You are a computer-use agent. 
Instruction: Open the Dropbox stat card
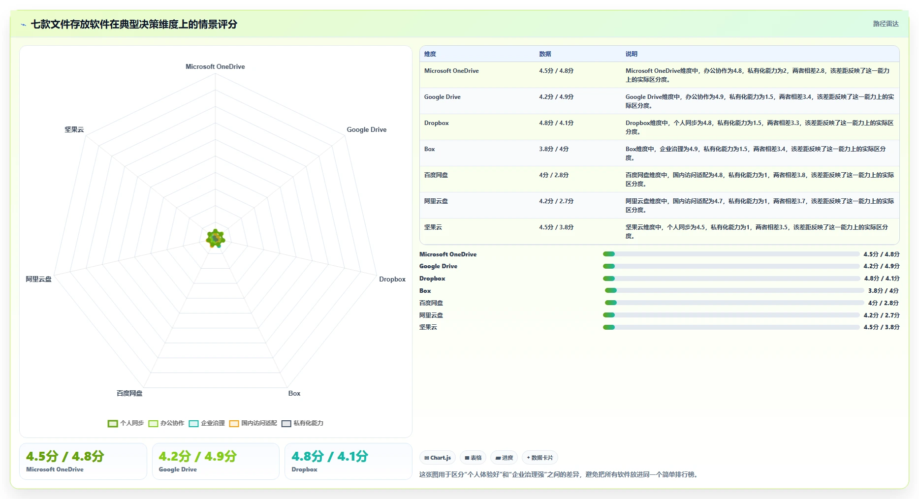tap(349, 461)
